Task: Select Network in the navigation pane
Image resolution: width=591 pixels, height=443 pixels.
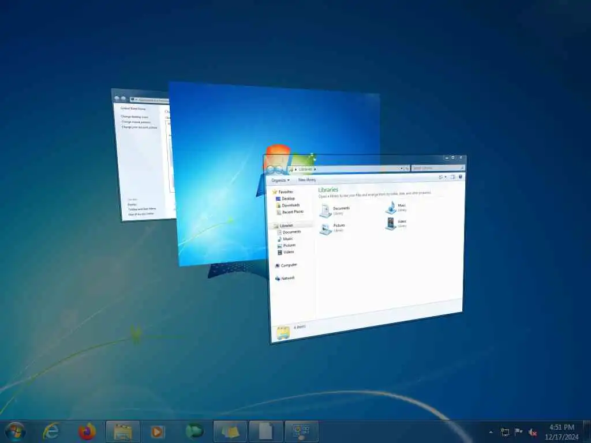Action: coord(285,279)
